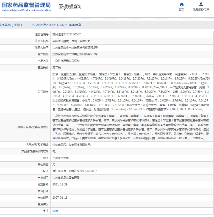Click the 首页 text link
Screen dimensions: 214x217
pyautogui.click(x=182, y=9)
